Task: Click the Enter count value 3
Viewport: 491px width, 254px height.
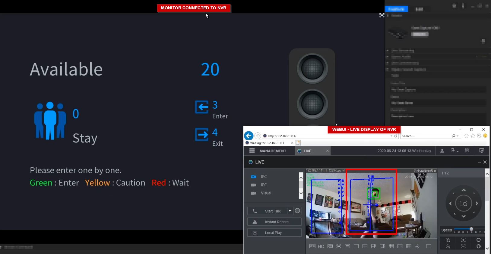Action: [x=215, y=105]
